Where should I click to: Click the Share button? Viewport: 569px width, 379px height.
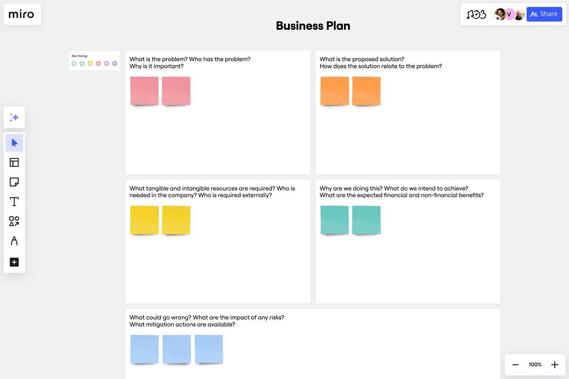coord(544,14)
